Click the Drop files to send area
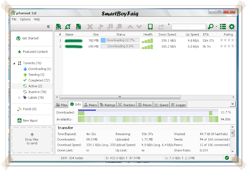Image resolution: width=247 pixels, height=171 pixels. coord(32,140)
